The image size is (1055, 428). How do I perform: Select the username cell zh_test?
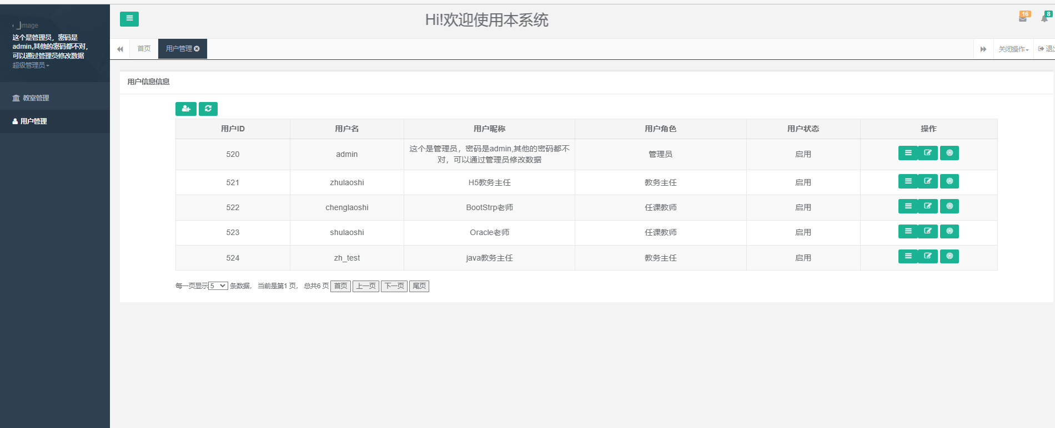tap(347, 258)
